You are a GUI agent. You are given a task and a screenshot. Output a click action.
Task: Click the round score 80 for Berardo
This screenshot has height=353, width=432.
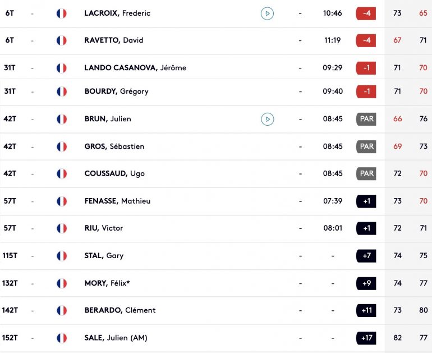423,310
